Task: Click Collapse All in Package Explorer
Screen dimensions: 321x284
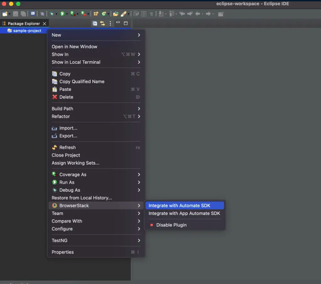Action: (x=95, y=23)
